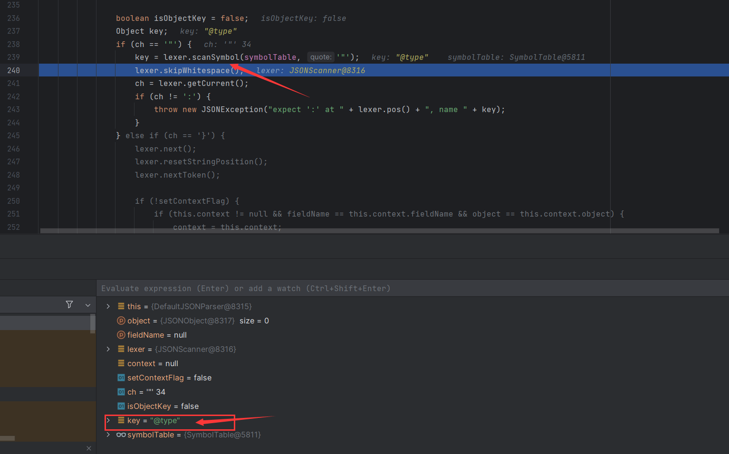Screen dimensions: 729x454
Task: Click 'nextToken' call on line 248
Action: coord(185,175)
